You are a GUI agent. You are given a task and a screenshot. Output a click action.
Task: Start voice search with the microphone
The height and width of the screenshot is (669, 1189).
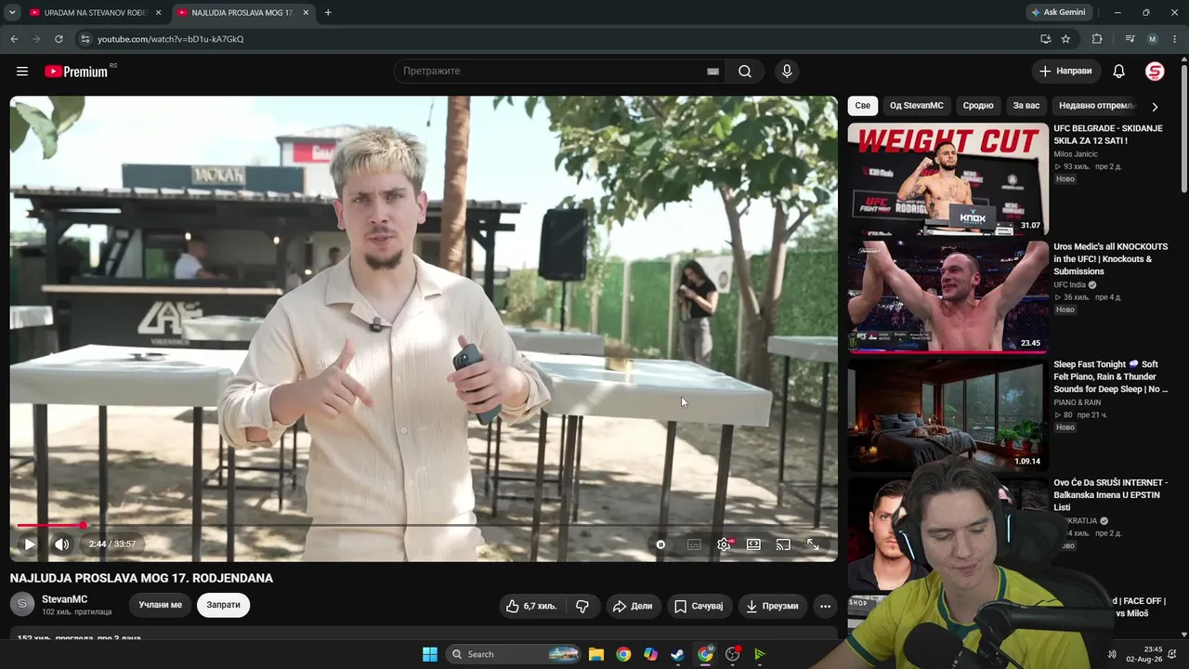coord(787,72)
